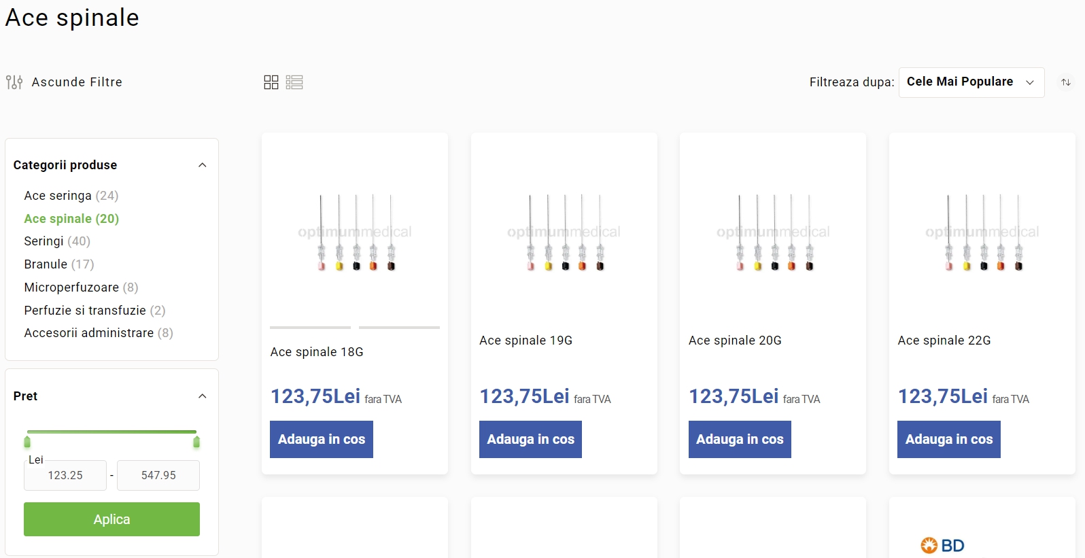The height and width of the screenshot is (558, 1085).
Task: Switch to list view layout
Action: click(x=294, y=82)
